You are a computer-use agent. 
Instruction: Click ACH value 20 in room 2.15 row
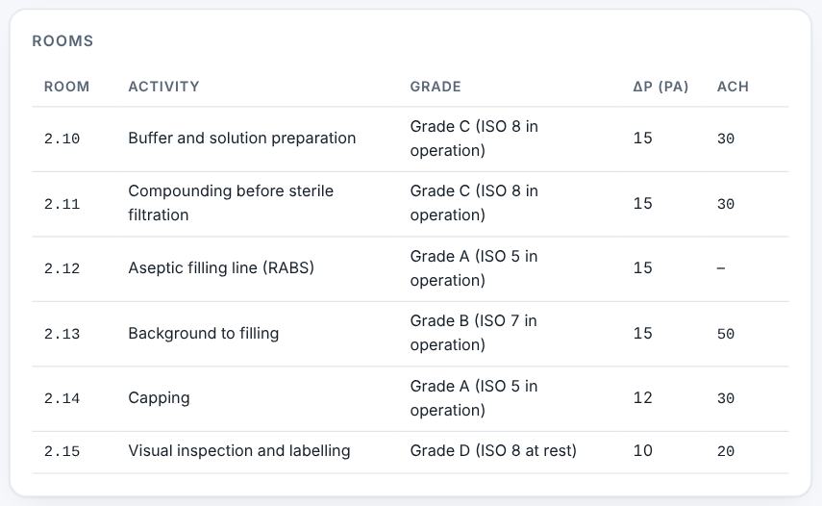(x=726, y=451)
